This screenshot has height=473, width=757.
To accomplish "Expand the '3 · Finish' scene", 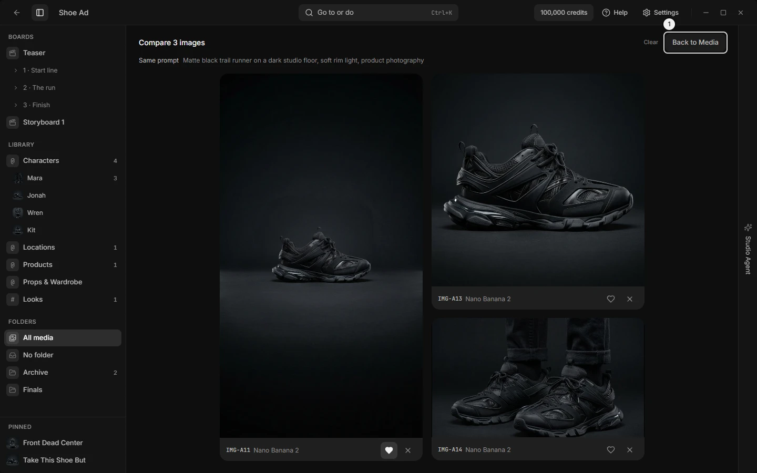I will (16, 105).
